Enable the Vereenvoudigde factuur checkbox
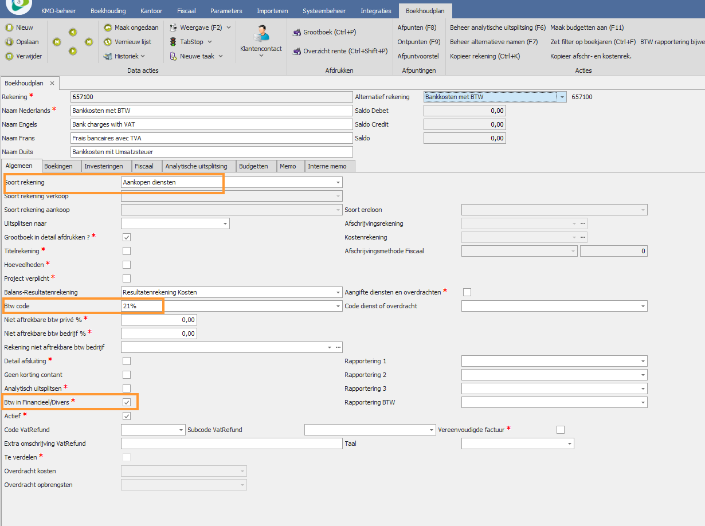This screenshot has width=705, height=526. click(x=561, y=430)
